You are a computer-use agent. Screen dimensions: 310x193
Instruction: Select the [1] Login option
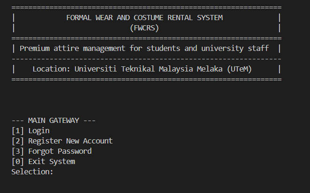tap(30, 131)
